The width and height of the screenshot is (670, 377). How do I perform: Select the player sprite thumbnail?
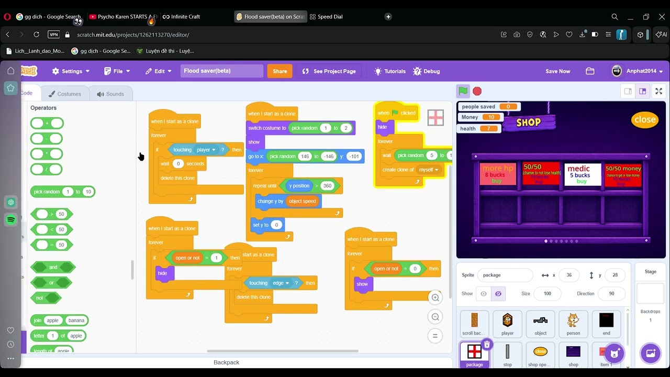pyautogui.click(x=507, y=324)
